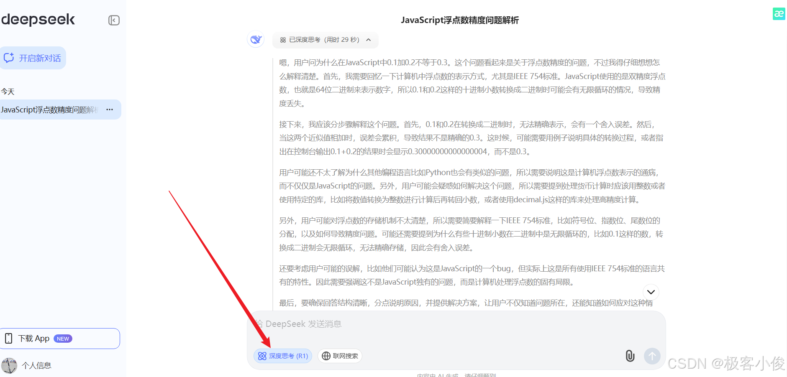
Task: Click the paragraph starting with 另外，用户可能
Action: pos(472,234)
